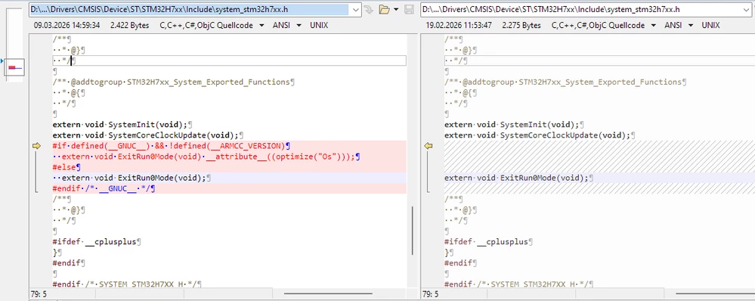Viewport: 755px width, 301px height.
Task: Click the right pane size 2.275 Bytes
Action: coord(521,26)
